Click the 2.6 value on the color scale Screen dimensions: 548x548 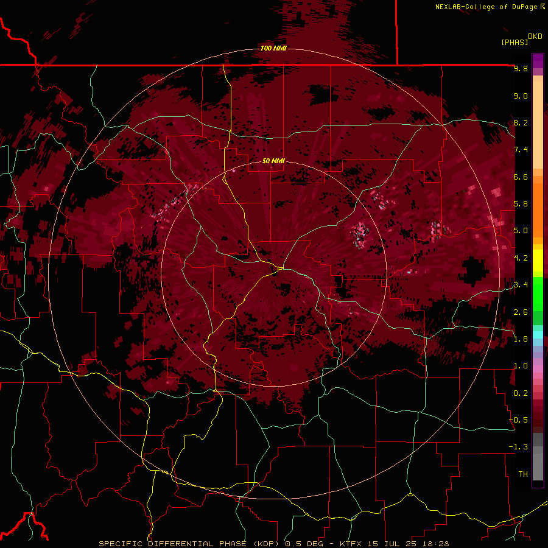click(521, 312)
